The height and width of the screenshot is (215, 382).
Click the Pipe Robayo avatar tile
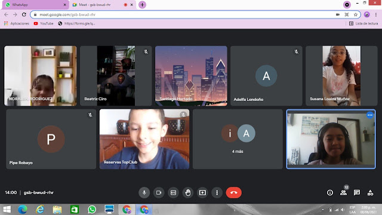coord(51,139)
